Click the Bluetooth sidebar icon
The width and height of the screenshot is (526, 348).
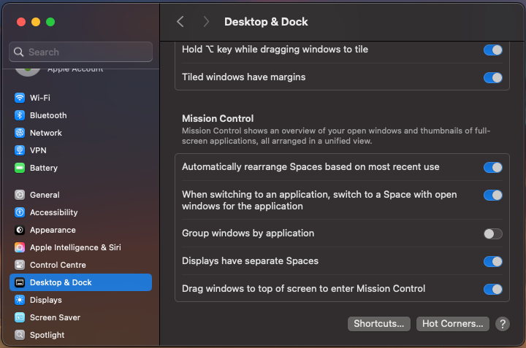20,115
